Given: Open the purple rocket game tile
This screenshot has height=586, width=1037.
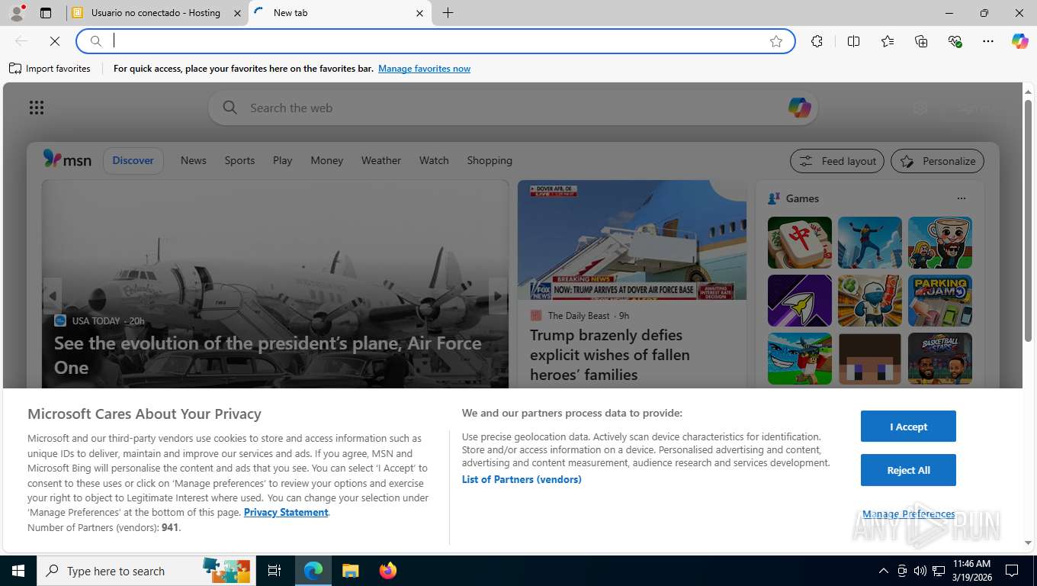Looking at the screenshot, I should (800, 301).
